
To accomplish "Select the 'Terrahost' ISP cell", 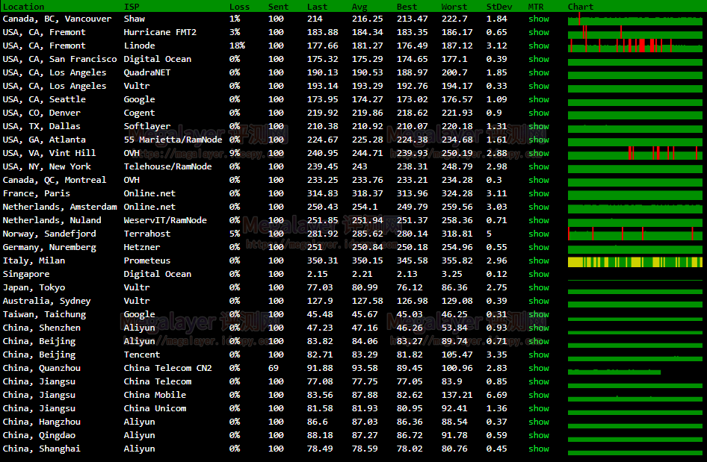I will [147, 234].
